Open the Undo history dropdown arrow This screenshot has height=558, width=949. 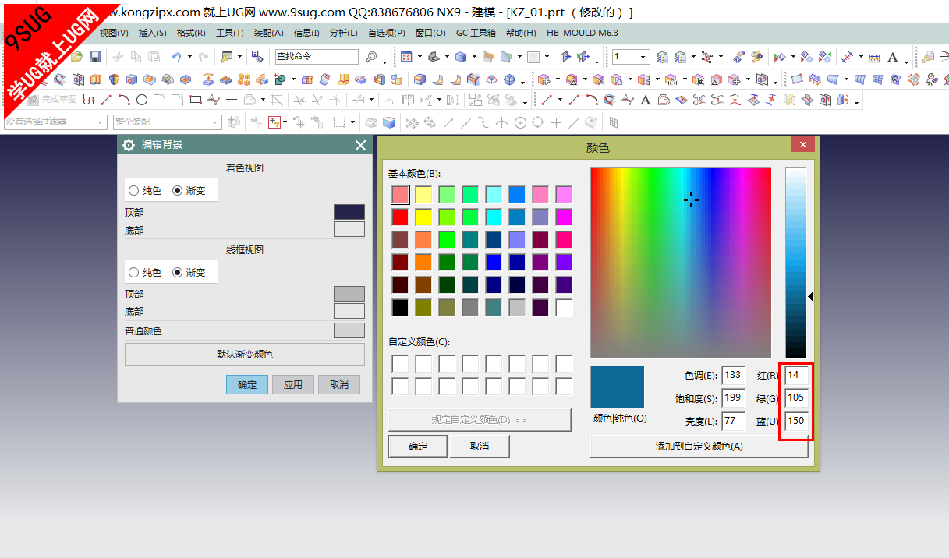pos(189,57)
